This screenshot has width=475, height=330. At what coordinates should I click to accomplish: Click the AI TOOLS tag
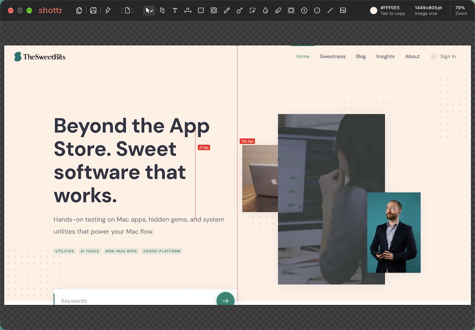[x=89, y=251]
